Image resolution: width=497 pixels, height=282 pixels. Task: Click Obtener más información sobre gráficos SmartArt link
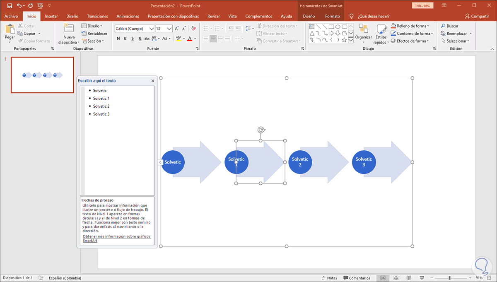[x=117, y=239]
